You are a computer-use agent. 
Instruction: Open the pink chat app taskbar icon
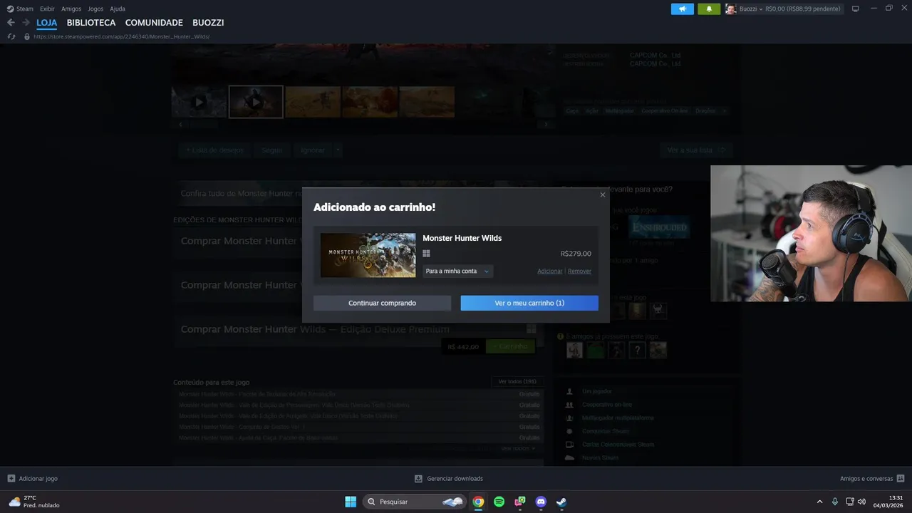tap(520, 502)
